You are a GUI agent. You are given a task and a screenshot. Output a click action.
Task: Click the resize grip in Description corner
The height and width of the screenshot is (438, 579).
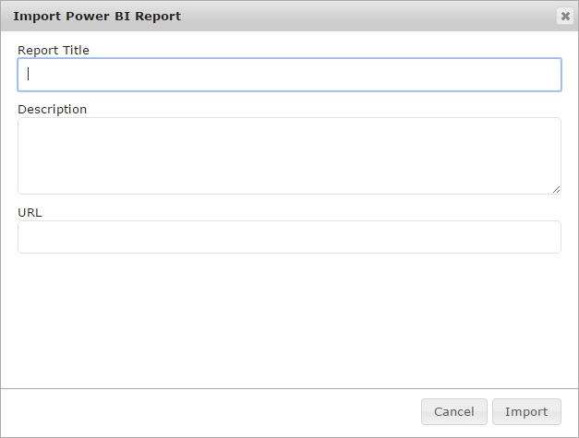pos(555,189)
